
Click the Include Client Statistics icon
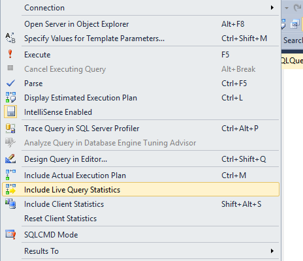[x=10, y=204]
